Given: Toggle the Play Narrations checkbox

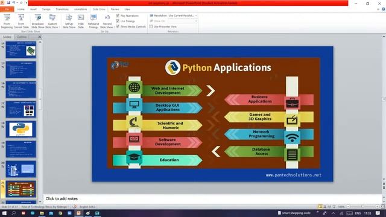Looking at the screenshot, I should pos(118,16).
